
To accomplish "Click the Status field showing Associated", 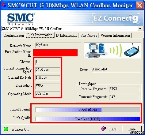I will tap(116, 69).
